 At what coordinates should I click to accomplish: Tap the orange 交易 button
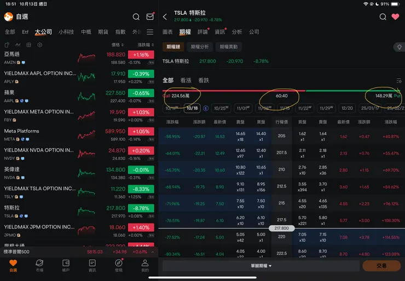381,266
